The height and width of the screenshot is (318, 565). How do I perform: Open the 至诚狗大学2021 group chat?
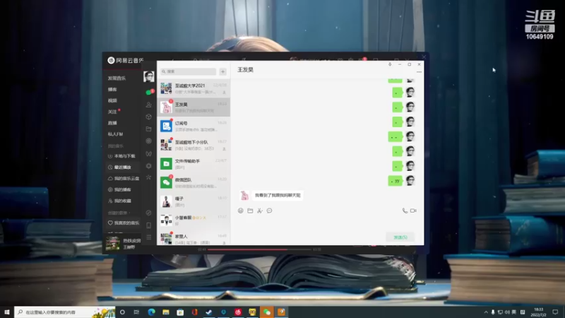tap(194, 88)
